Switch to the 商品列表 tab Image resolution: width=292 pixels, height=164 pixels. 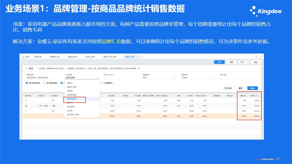(38, 57)
